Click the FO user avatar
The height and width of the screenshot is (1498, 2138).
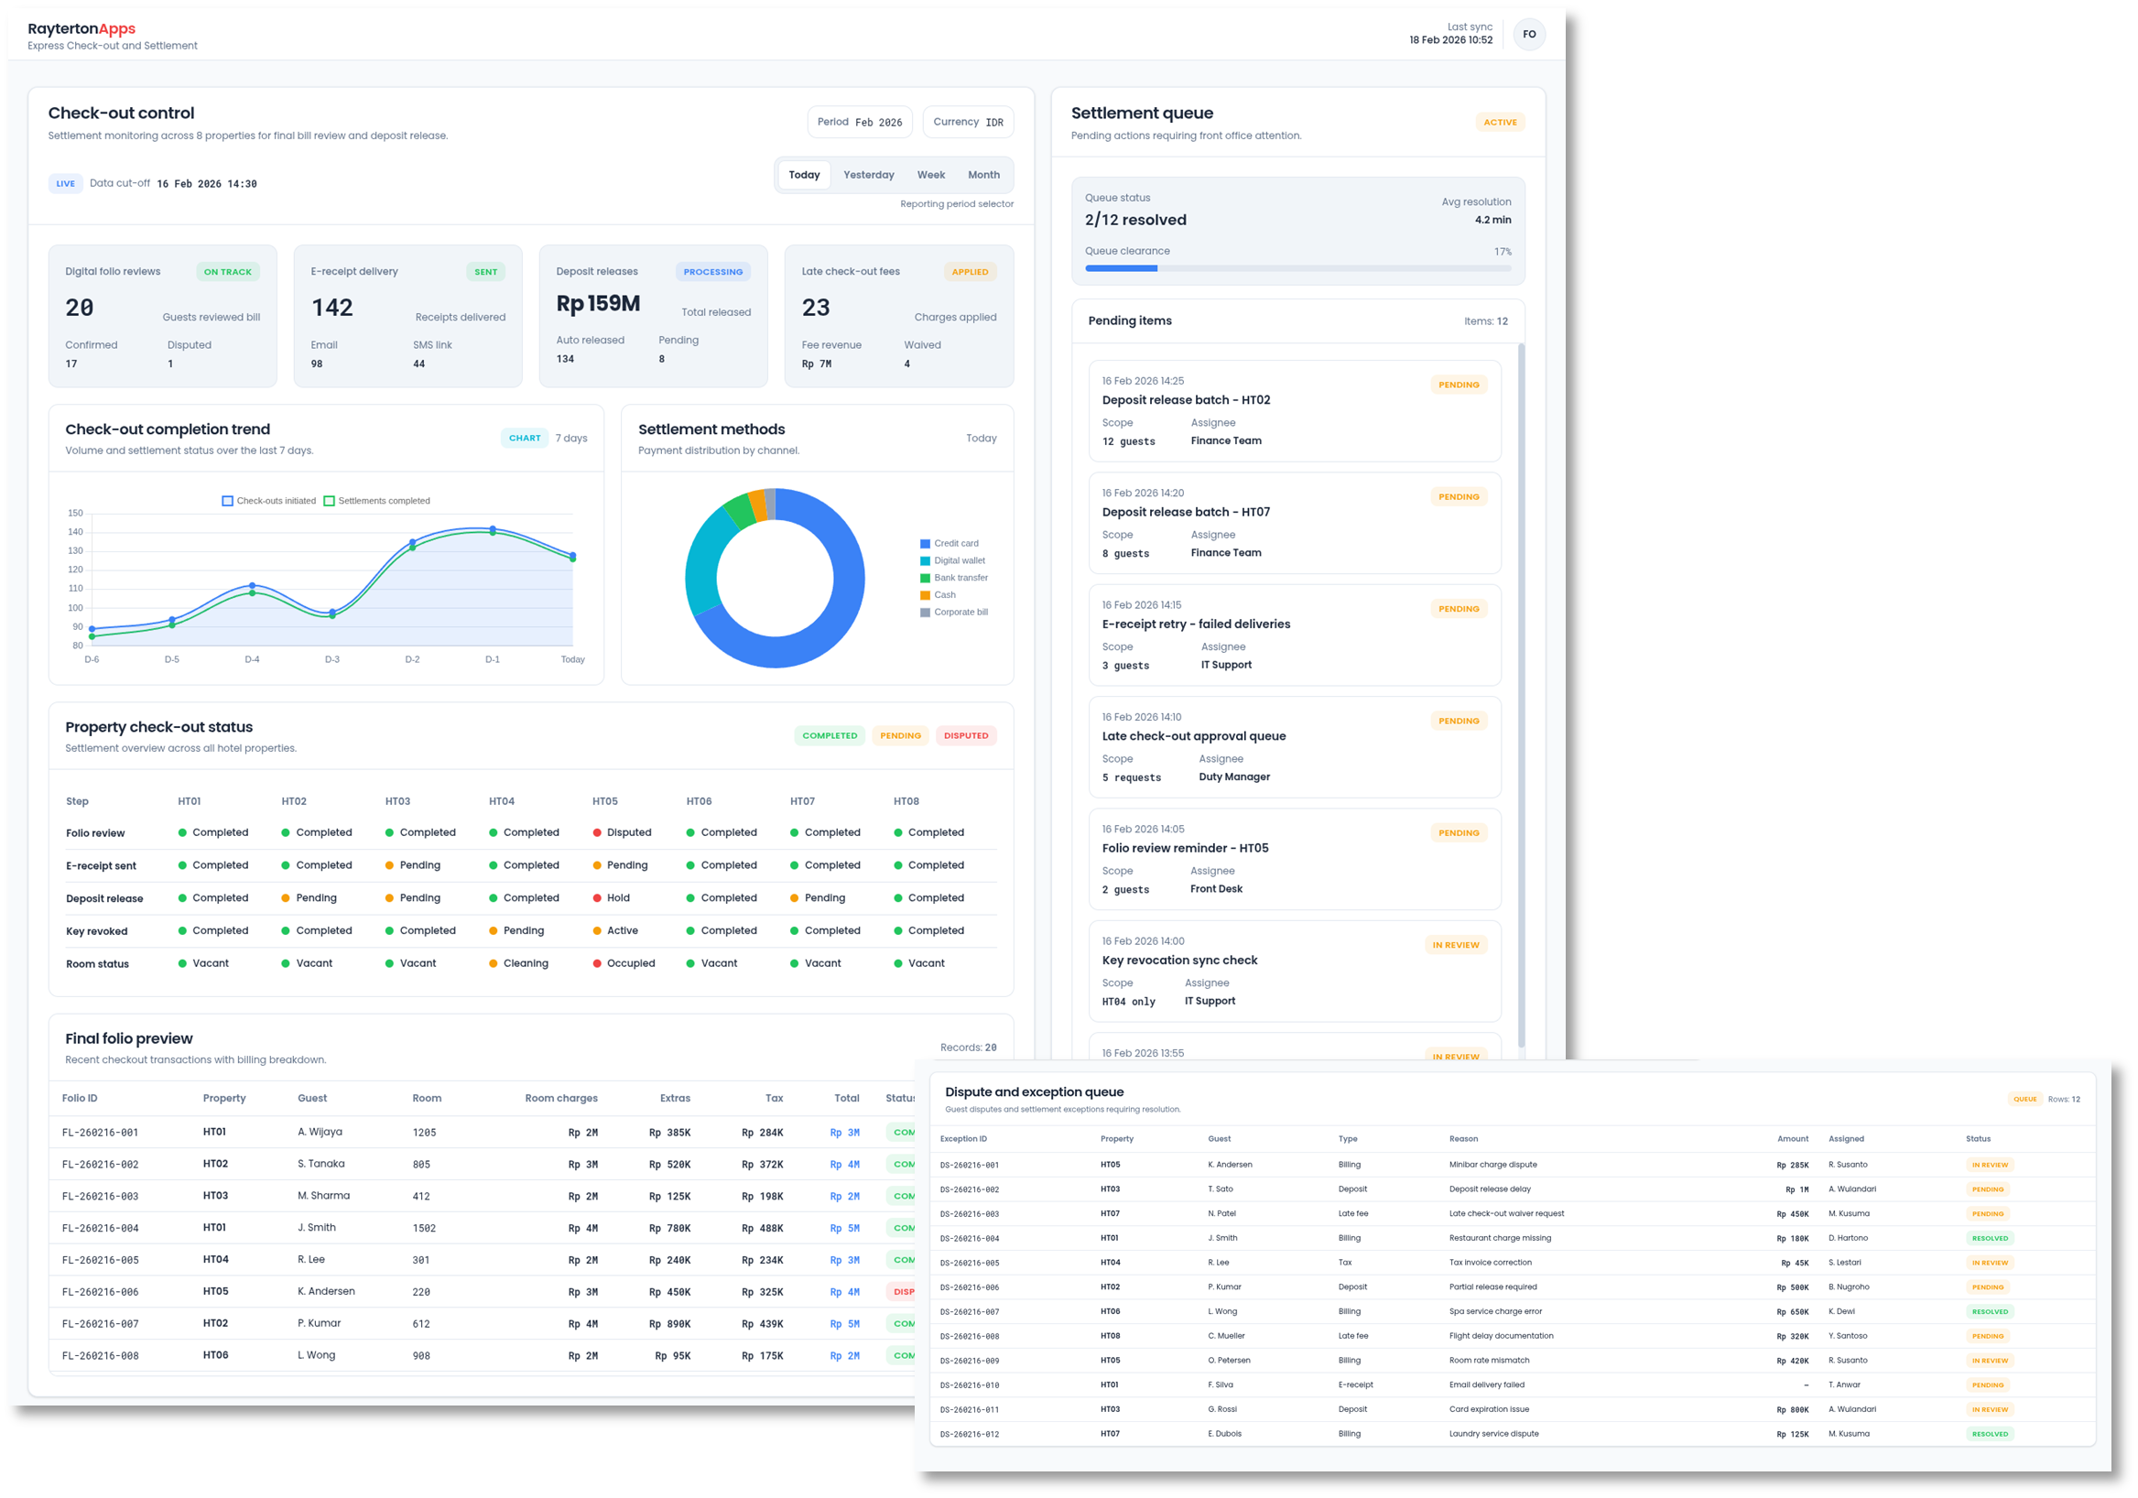point(1528,35)
